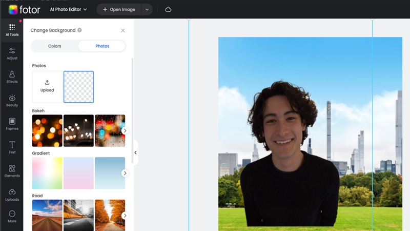Open the Uploads sidebar panel
Image resolution: width=410 pixels, height=231 pixels.
point(11,195)
